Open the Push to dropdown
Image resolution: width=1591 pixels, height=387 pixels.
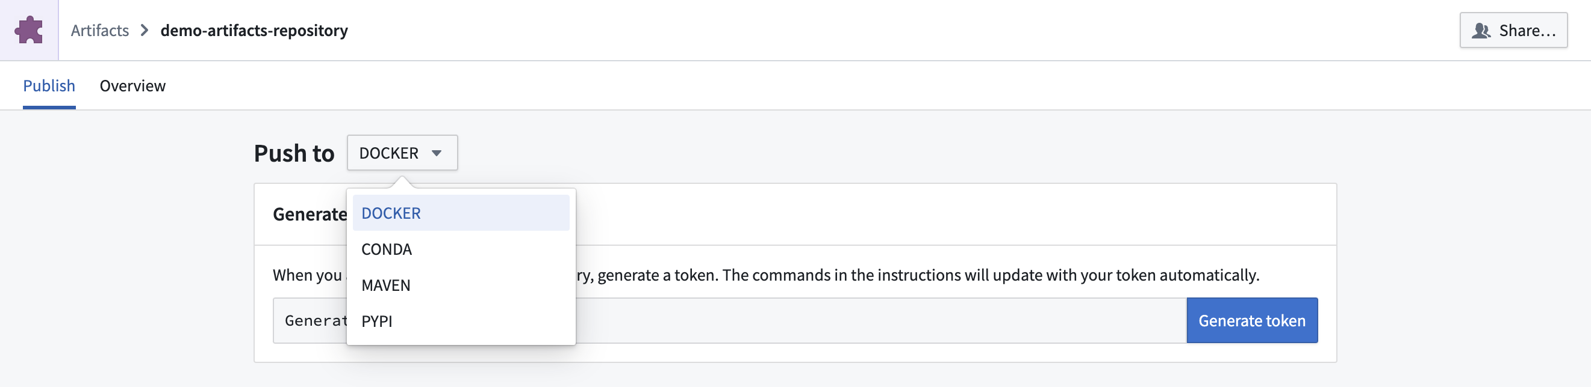coord(402,152)
